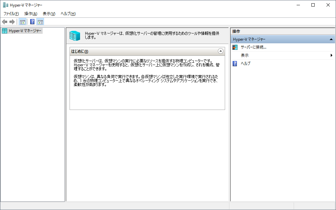Click the Hyper-V マネージャー actions header
Screen dimensions: 336x210
pyautogui.click(x=283, y=39)
